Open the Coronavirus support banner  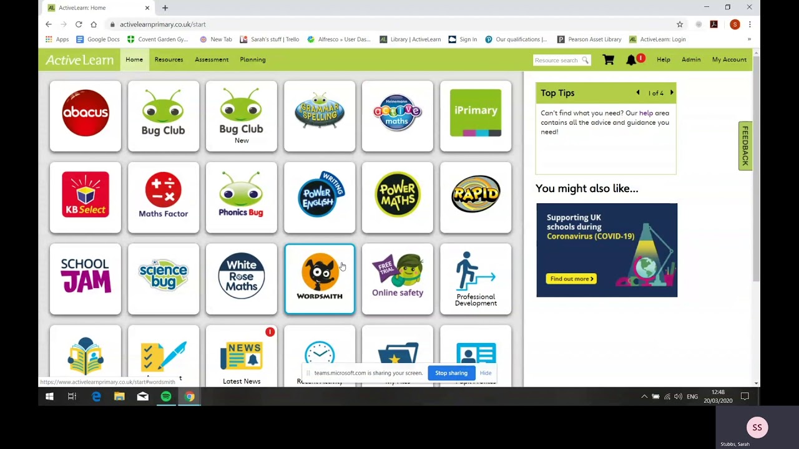607,250
